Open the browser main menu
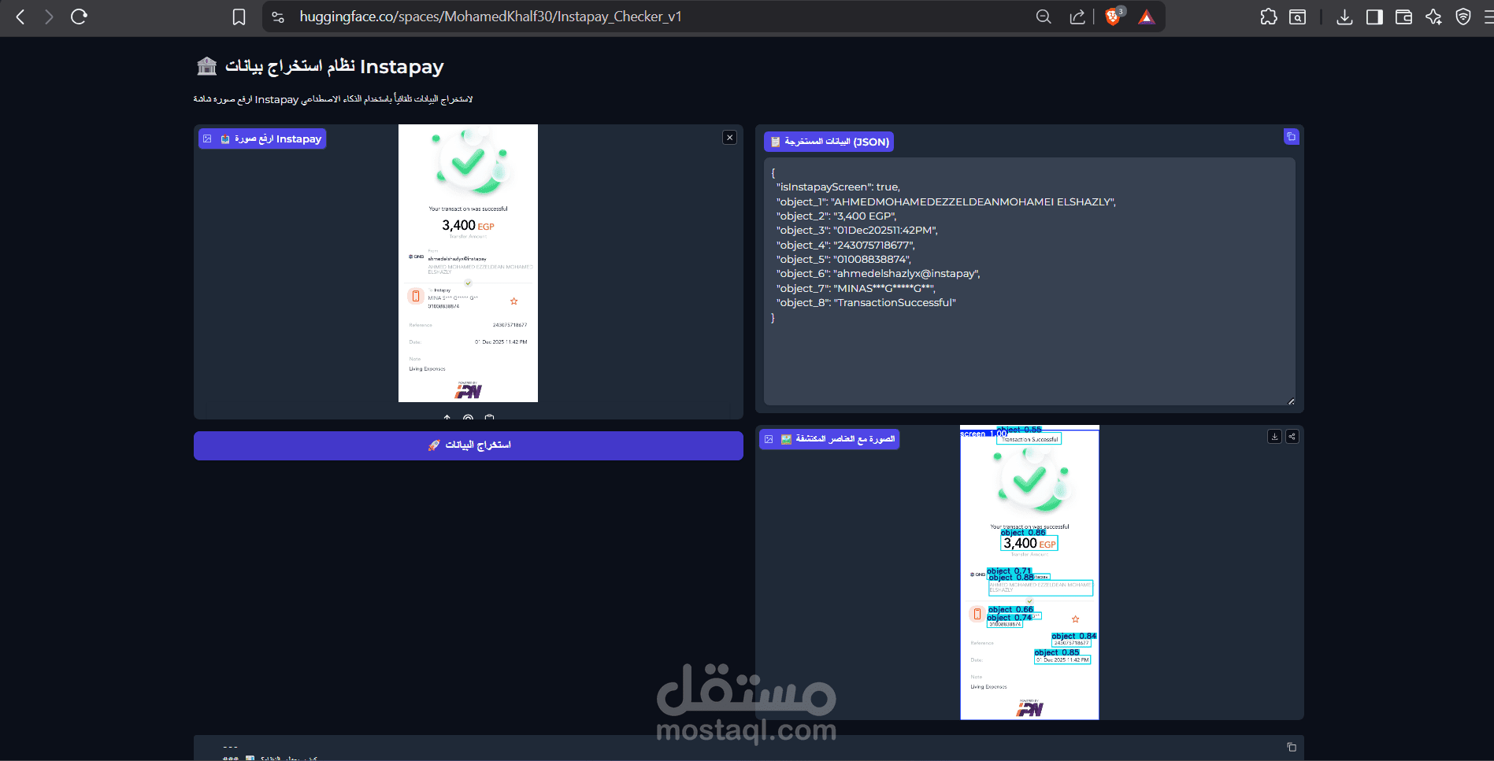The width and height of the screenshot is (1494, 761). [1488, 17]
